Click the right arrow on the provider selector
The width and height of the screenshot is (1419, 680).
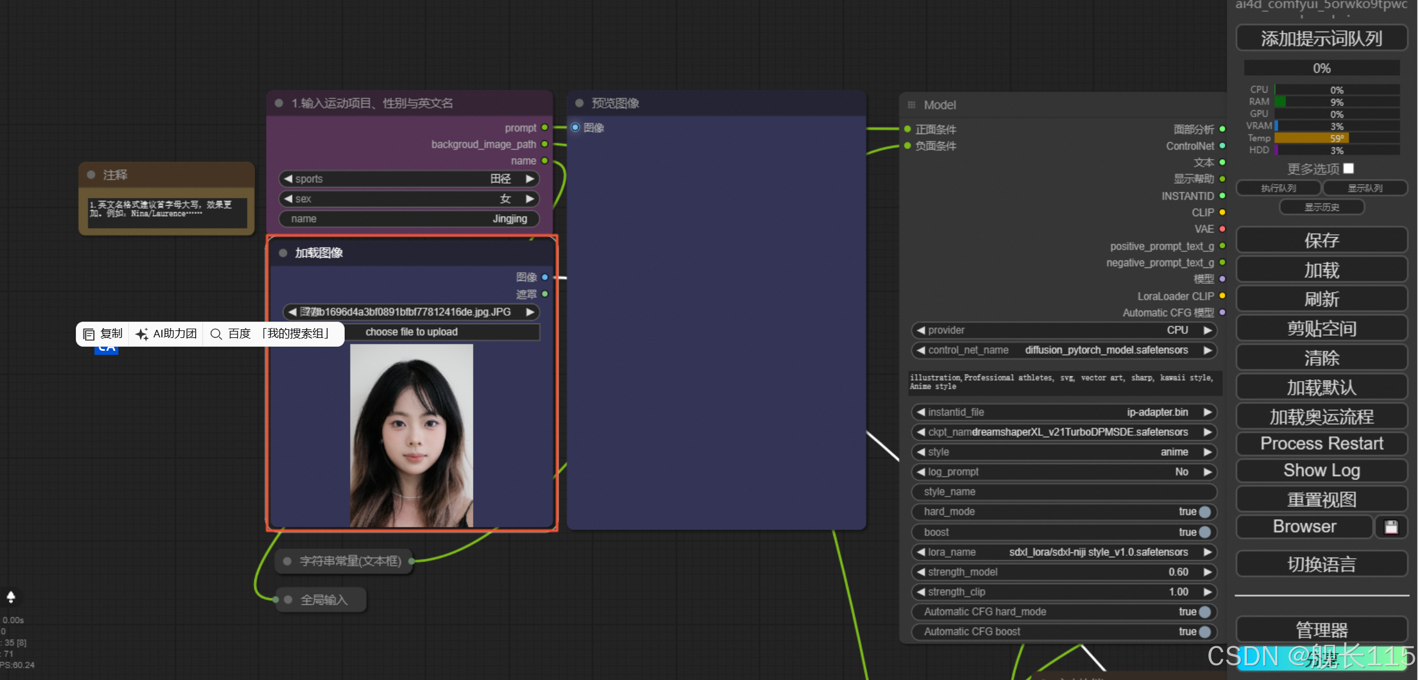(x=1207, y=330)
